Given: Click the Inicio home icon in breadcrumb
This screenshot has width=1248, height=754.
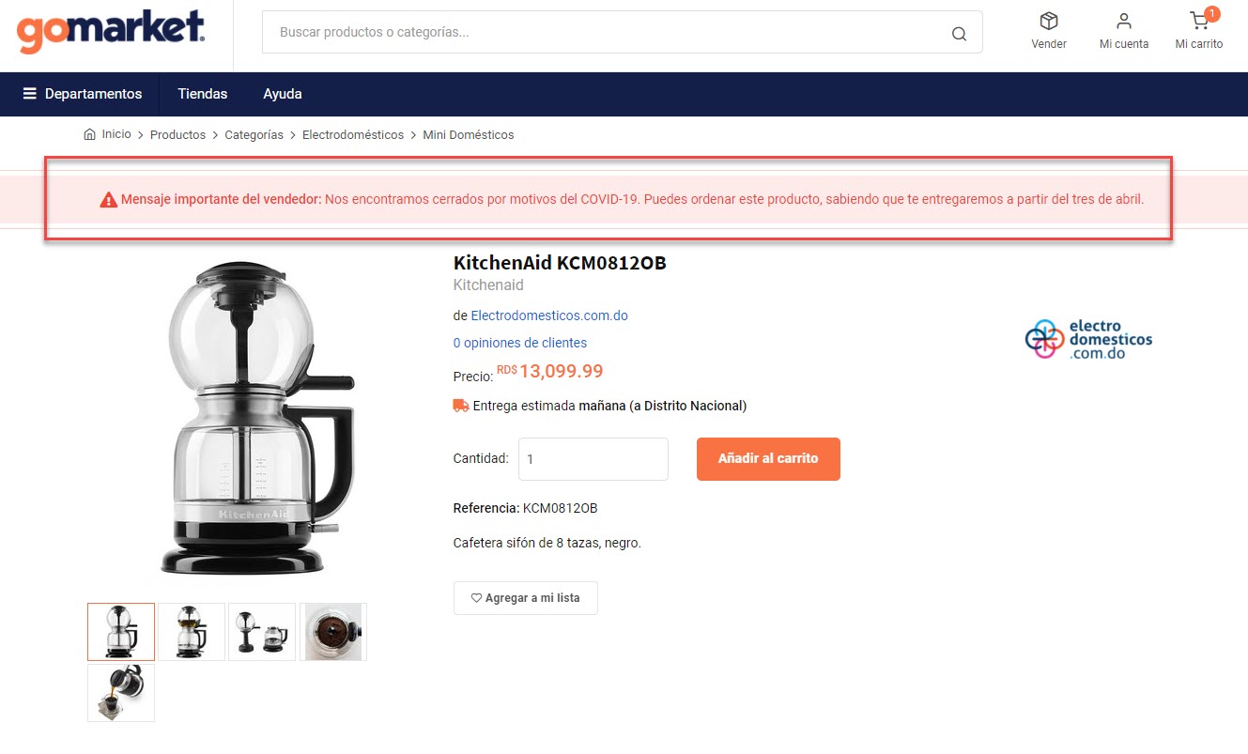Looking at the screenshot, I should 90,134.
